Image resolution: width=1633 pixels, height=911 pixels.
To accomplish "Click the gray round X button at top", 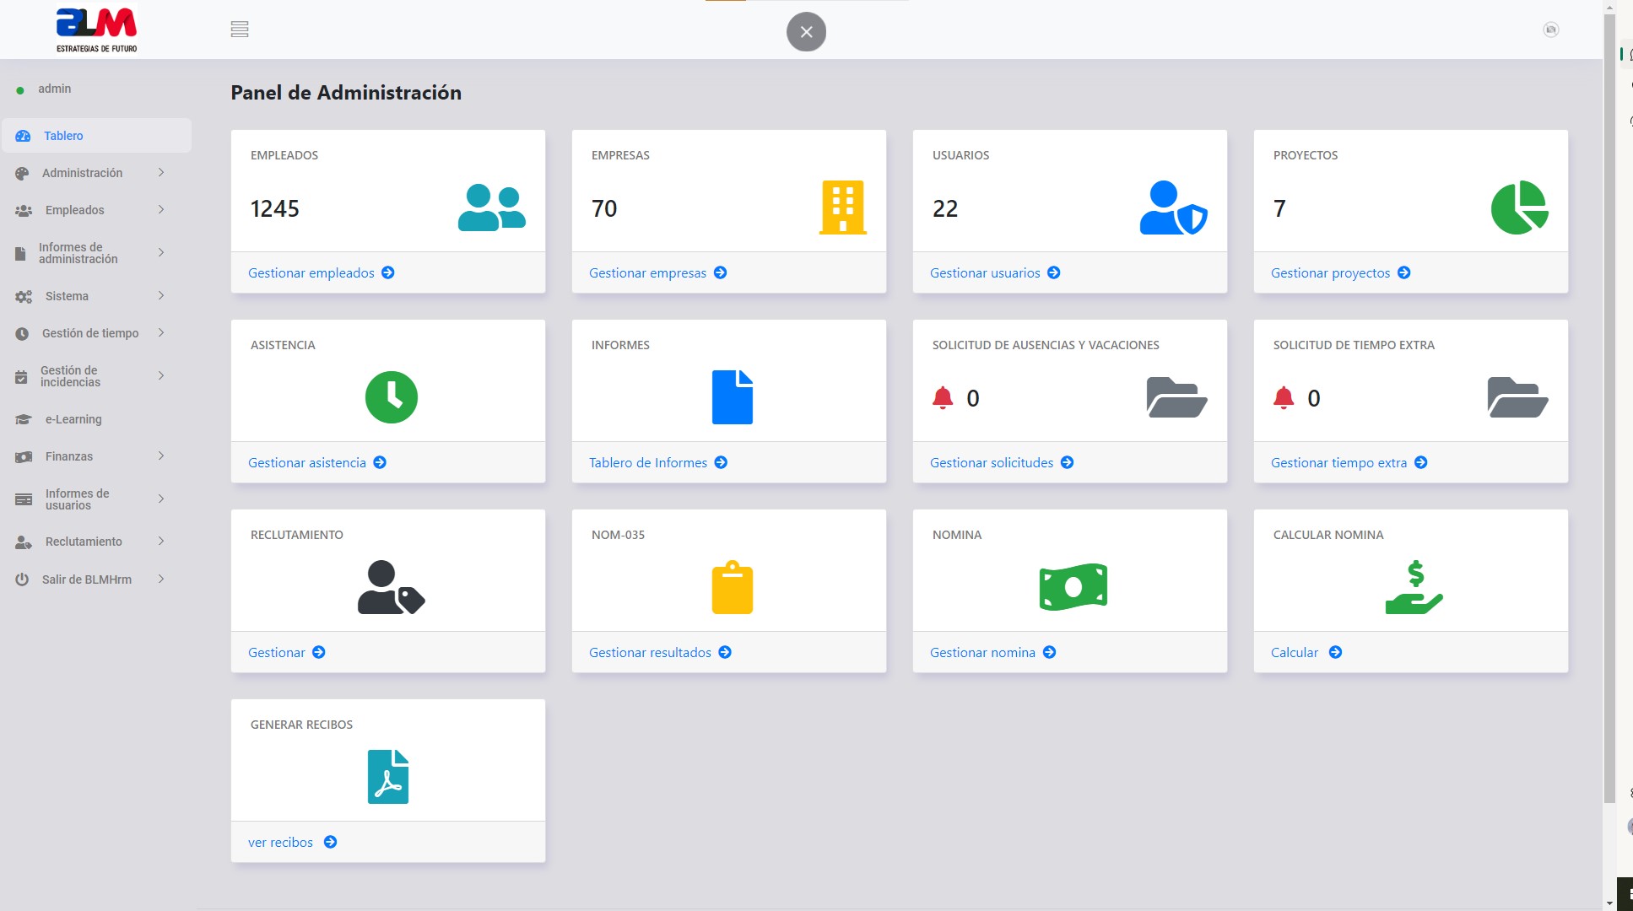I will point(806,32).
